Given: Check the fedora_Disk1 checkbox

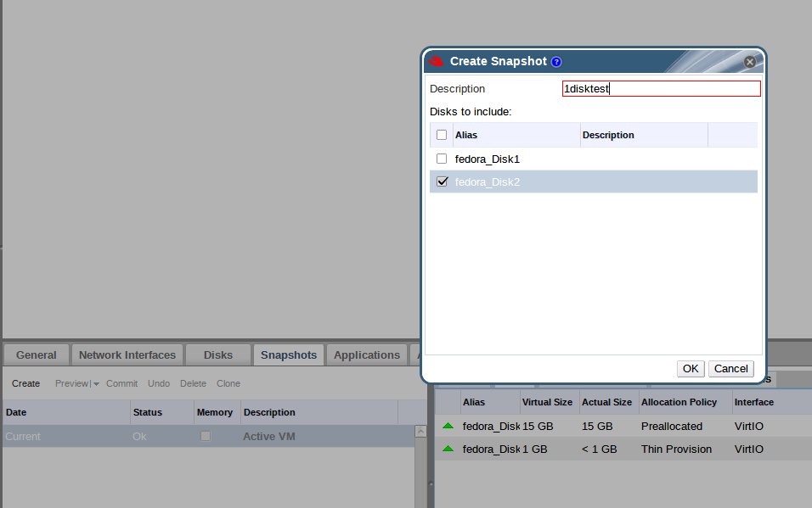Looking at the screenshot, I should coord(442,159).
